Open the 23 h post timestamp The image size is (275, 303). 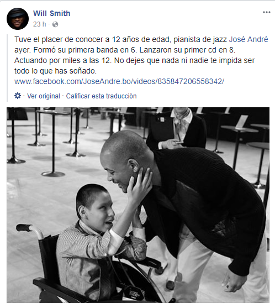click(x=40, y=24)
